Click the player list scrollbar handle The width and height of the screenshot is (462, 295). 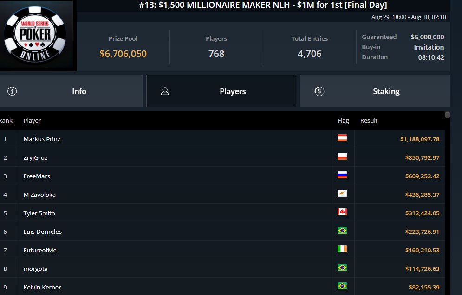pos(448,115)
